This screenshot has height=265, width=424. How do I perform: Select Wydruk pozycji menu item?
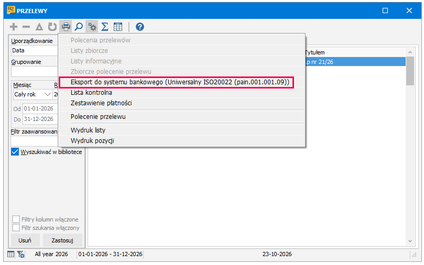(182, 141)
